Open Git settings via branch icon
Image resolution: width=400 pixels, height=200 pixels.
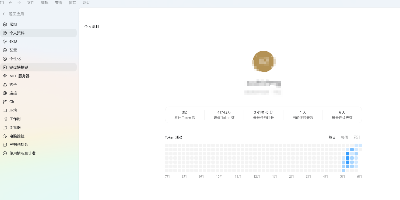5,102
